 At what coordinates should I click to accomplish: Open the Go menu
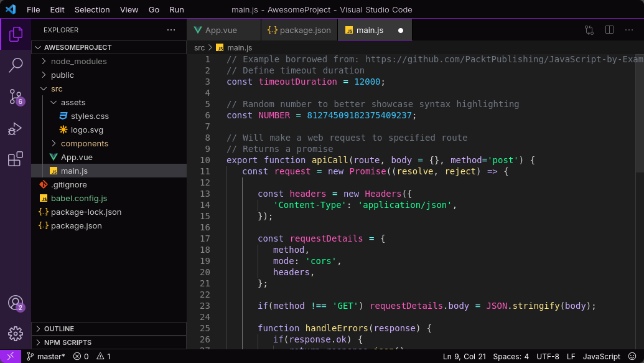click(x=154, y=9)
